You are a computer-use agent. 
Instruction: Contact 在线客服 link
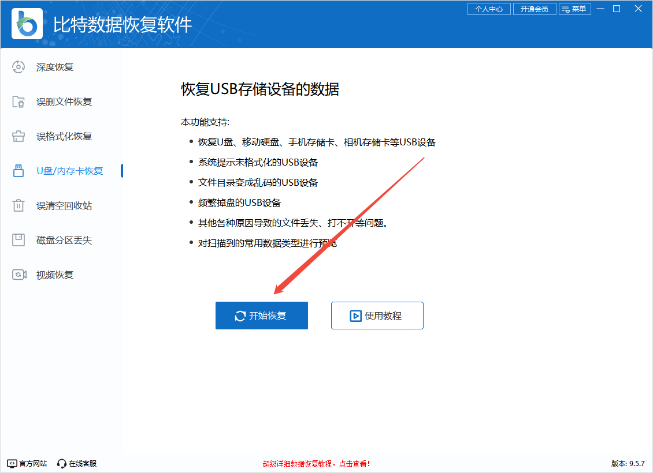coord(77,463)
